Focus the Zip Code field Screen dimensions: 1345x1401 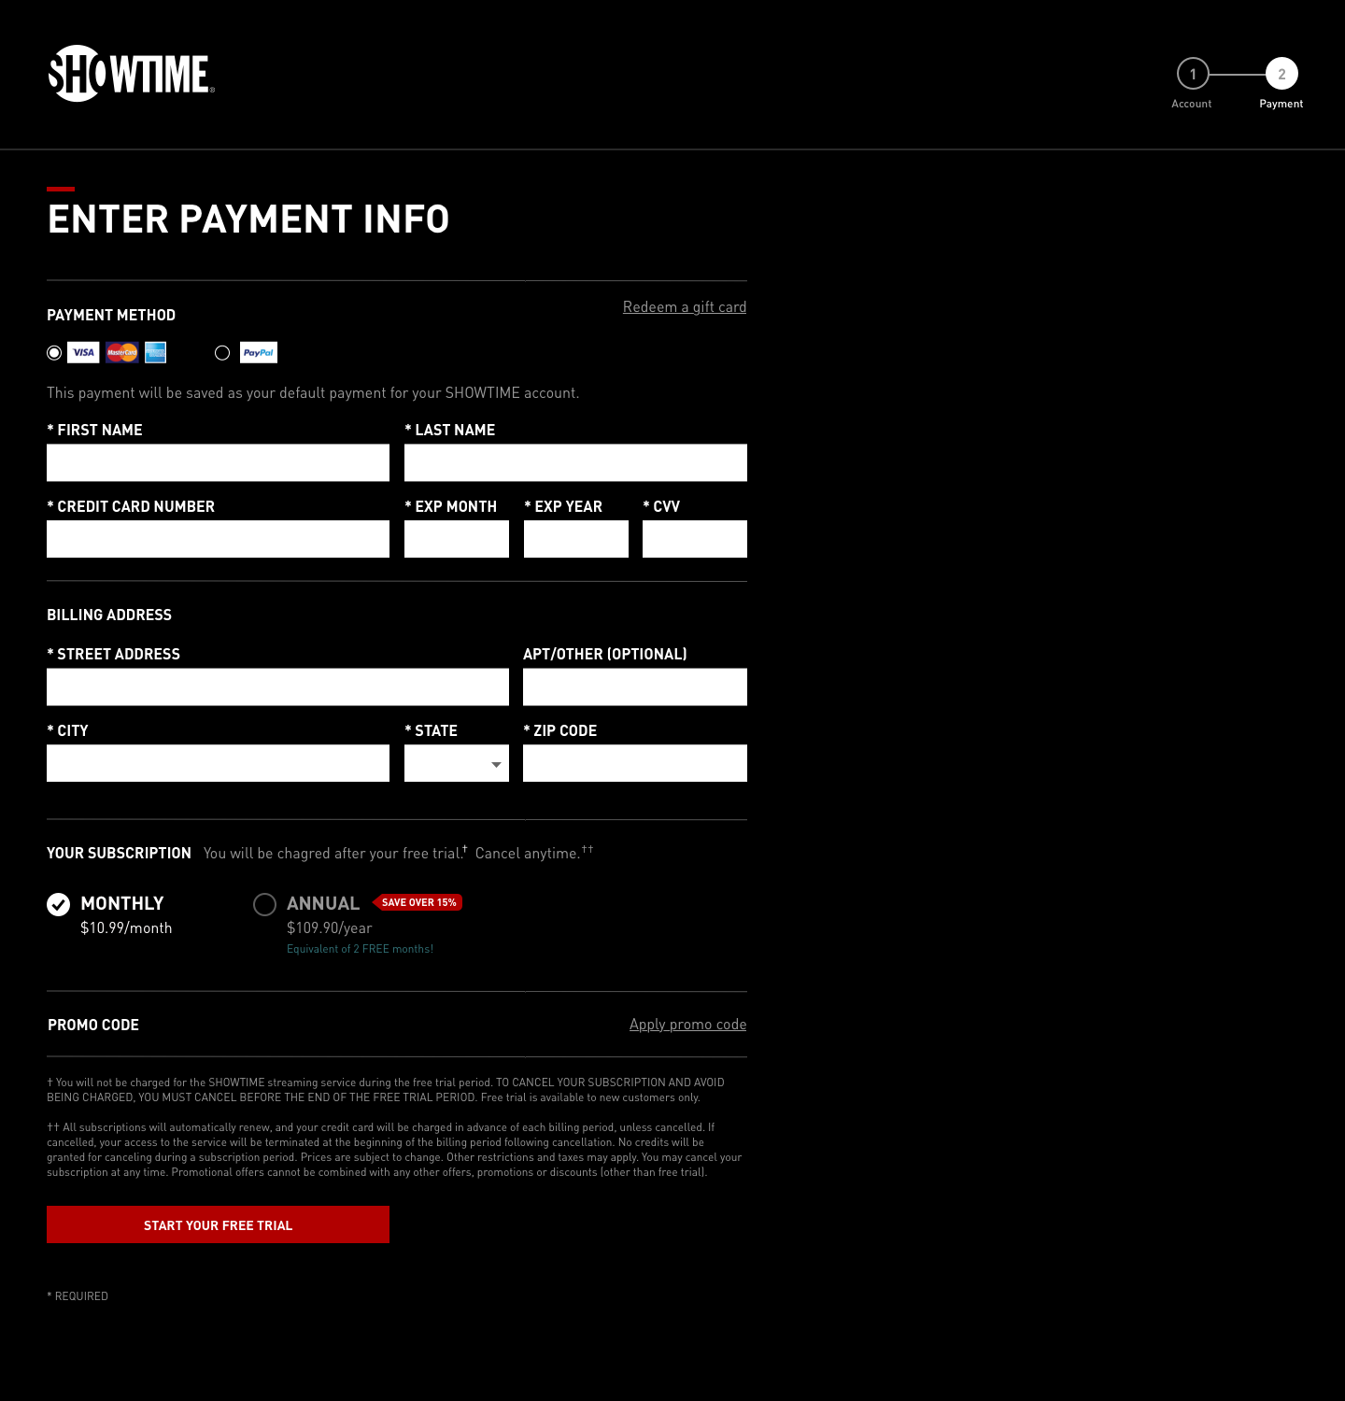click(635, 763)
